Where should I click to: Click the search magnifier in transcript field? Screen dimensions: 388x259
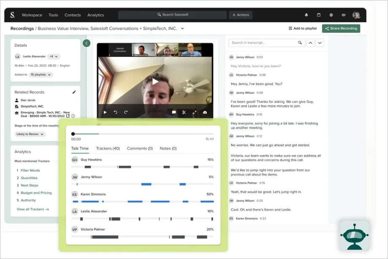point(300,43)
